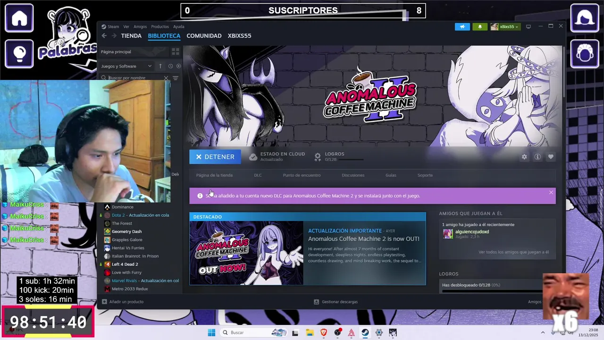Dismiss the new DLC notification banner
The image size is (604, 340).
[x=551, y=192]
